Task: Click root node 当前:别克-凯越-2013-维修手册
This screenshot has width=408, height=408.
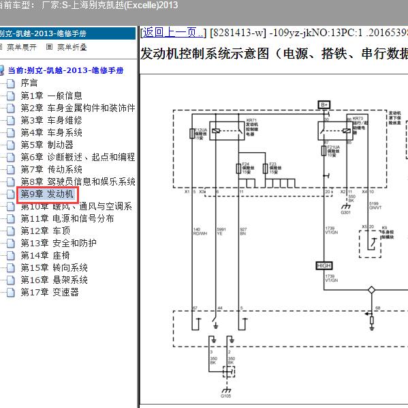Action: pyautogui.click(x=65, y=70)
